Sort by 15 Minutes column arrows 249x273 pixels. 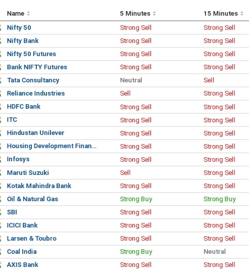[x=242, y=14]
